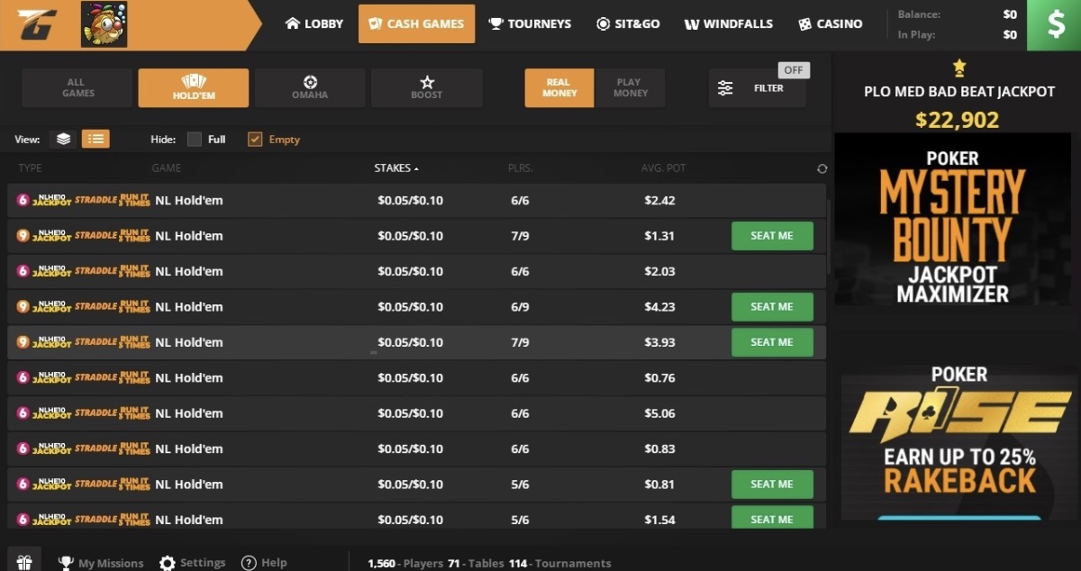Select the list view icon
The height and width of the screenshot is (571, 1081).
(x=95, y=139)
